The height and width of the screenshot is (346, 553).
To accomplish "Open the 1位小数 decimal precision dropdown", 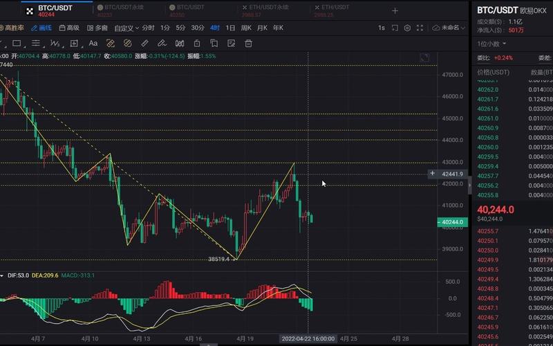I will point(491,44).
